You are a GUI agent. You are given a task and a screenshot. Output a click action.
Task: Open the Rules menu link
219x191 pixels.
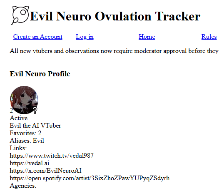209,37
